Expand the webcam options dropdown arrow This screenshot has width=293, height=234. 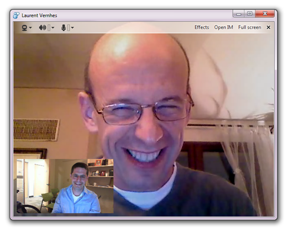(30, 28)
